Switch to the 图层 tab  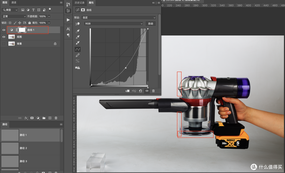pos(5,3)
